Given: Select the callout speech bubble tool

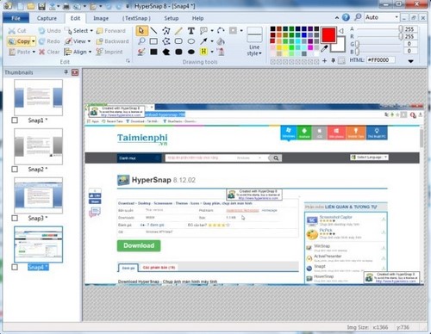Looking at the screenshot, I should pyautogui.click(x=203, y=30).
